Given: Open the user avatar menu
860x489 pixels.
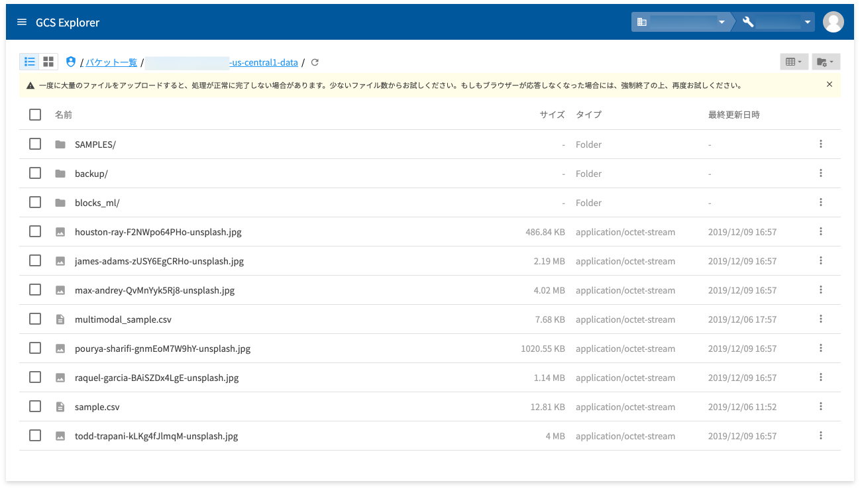Looking at the screenshot, I should [833, 22].
